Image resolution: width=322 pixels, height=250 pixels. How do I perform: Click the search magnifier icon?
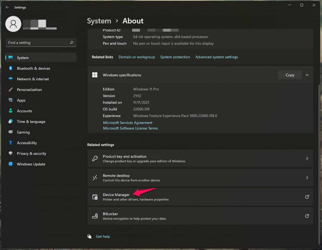(x=71, y=43)
